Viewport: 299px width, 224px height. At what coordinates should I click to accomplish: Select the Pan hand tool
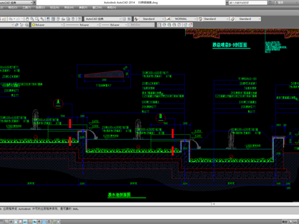pyautogui.click(x=27, y=19)
